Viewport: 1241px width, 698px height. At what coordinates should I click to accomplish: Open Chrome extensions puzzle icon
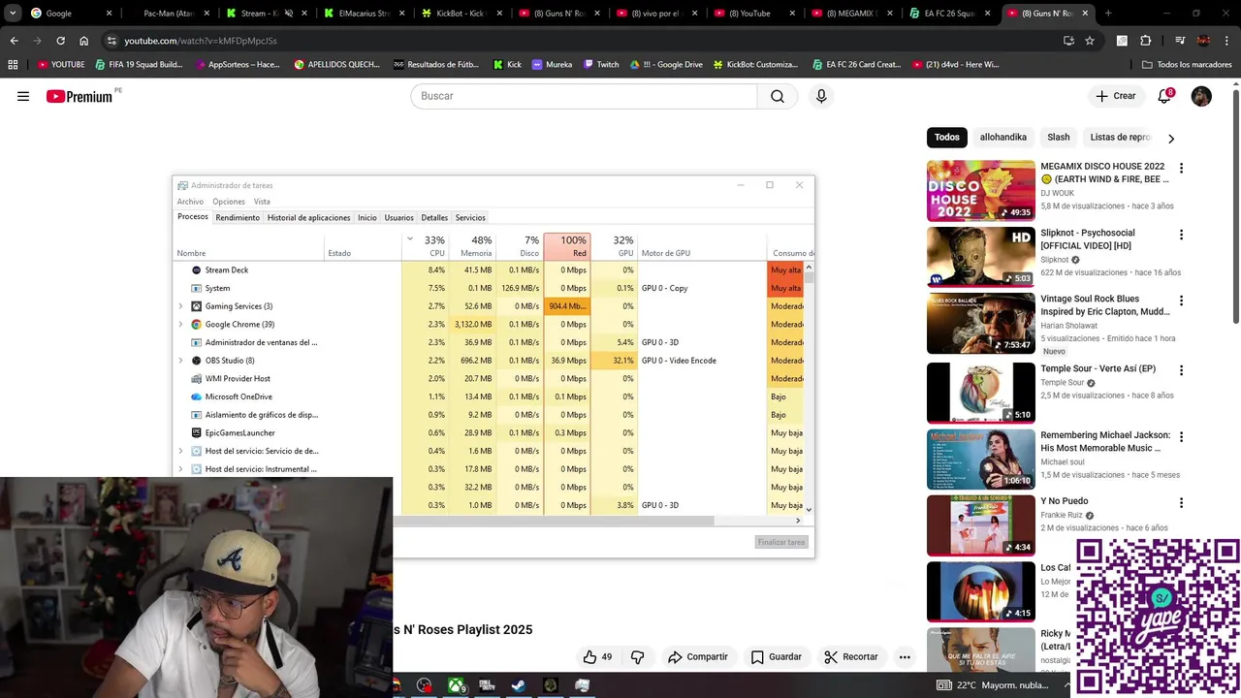pos(1145,41)
